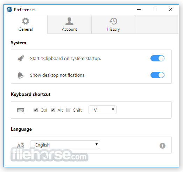Click the language translation icon
Image resolution: width=183 pixels, height=172 pixels.
coord(21,145)
